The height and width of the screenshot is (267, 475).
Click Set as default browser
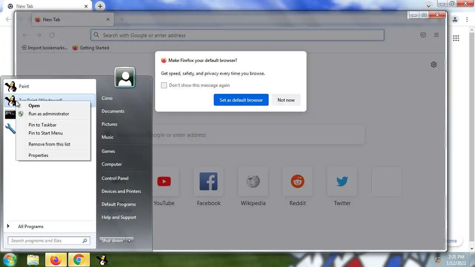pyautogui.click(x=241, y=100)
